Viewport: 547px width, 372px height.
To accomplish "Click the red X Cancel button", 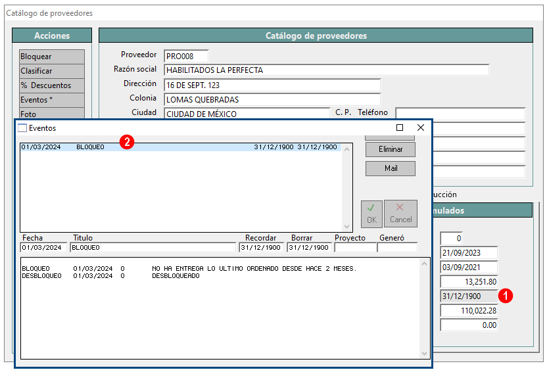I will point(400,214).
